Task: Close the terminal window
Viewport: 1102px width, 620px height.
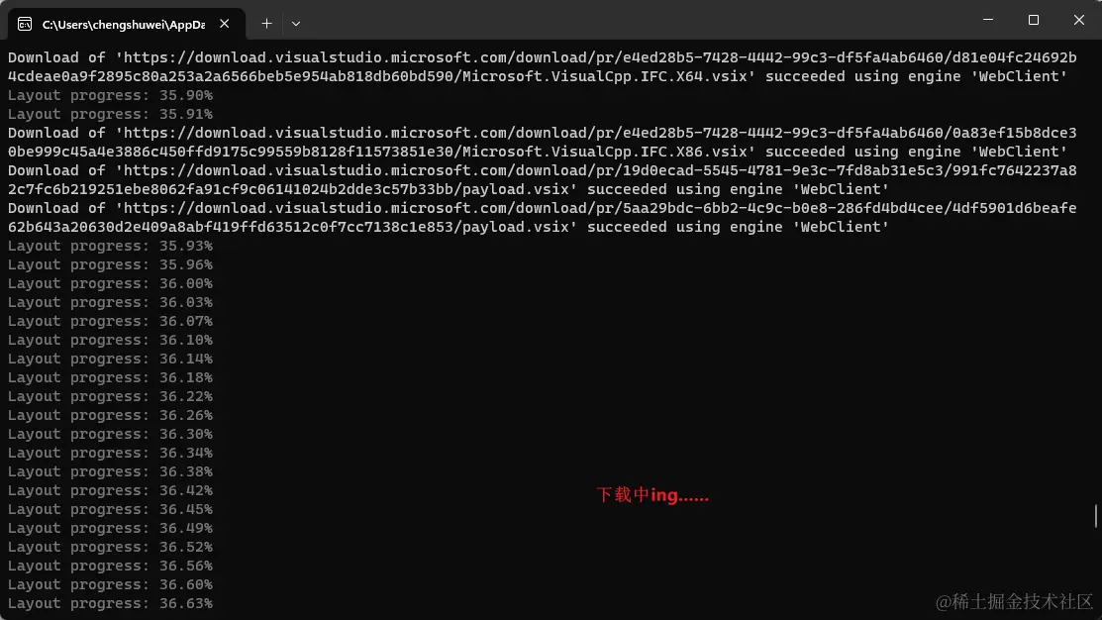Action: (x=1079, y=20)
